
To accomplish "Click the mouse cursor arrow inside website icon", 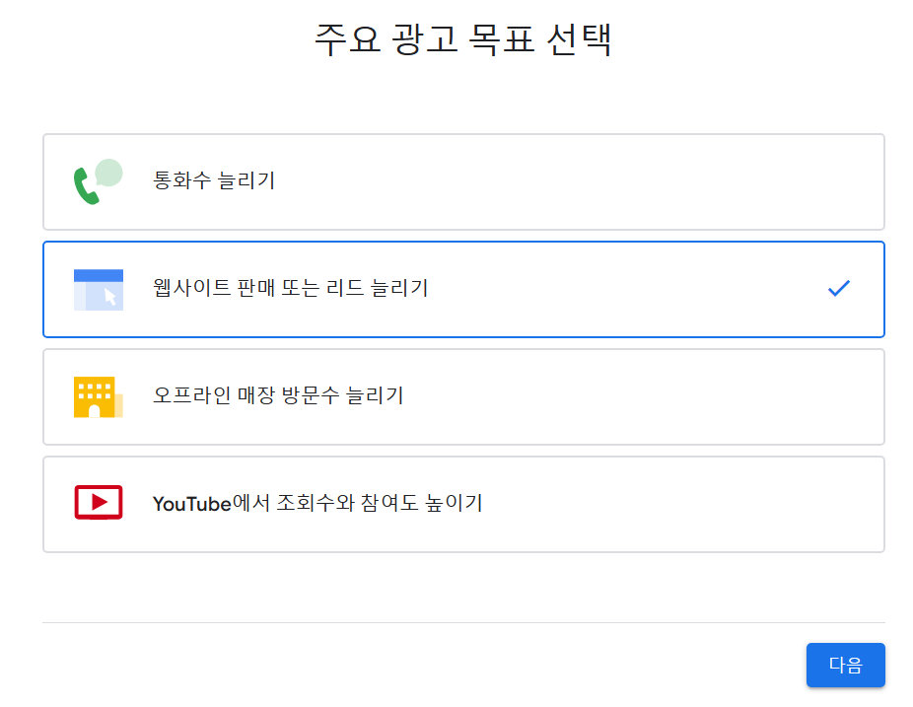I will pyautogui.click(x=110, y=297).
